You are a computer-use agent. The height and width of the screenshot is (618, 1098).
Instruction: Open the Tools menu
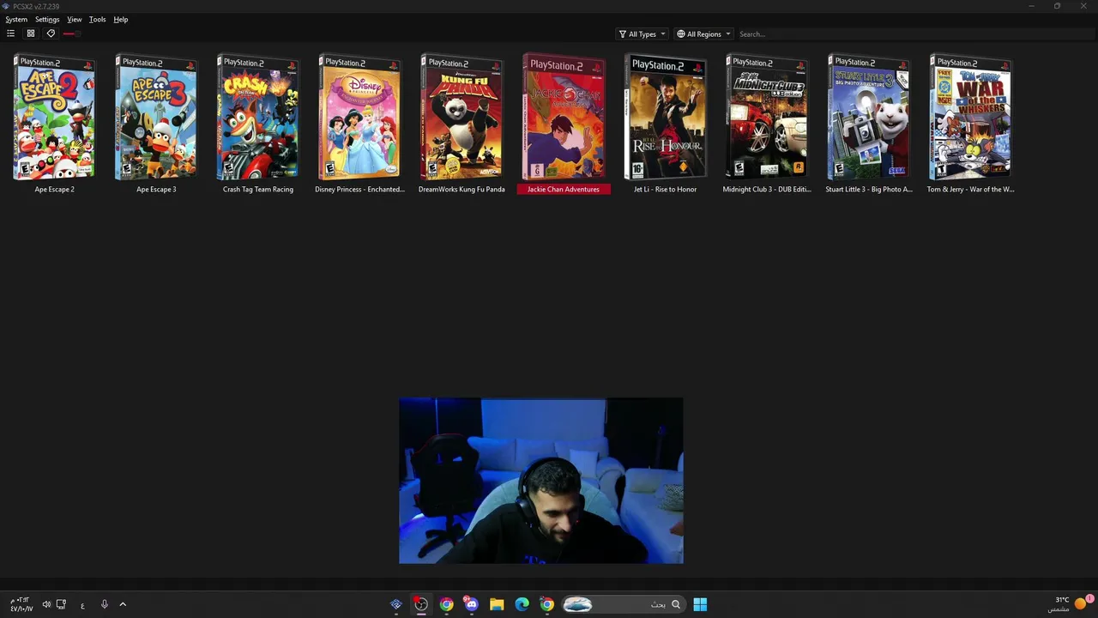click(x=98, y=19)
